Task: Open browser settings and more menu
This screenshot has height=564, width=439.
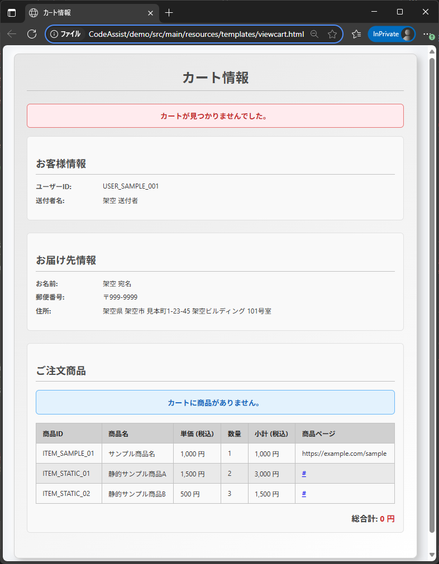Action: point(427,34)
